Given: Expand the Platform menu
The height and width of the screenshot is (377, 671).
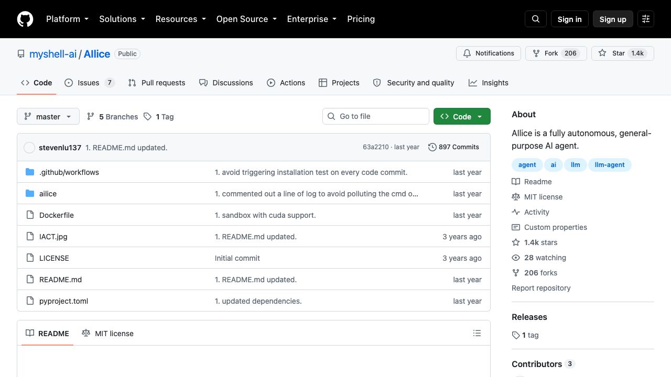Looking at the screenshot, I should [x=68, y=19].
